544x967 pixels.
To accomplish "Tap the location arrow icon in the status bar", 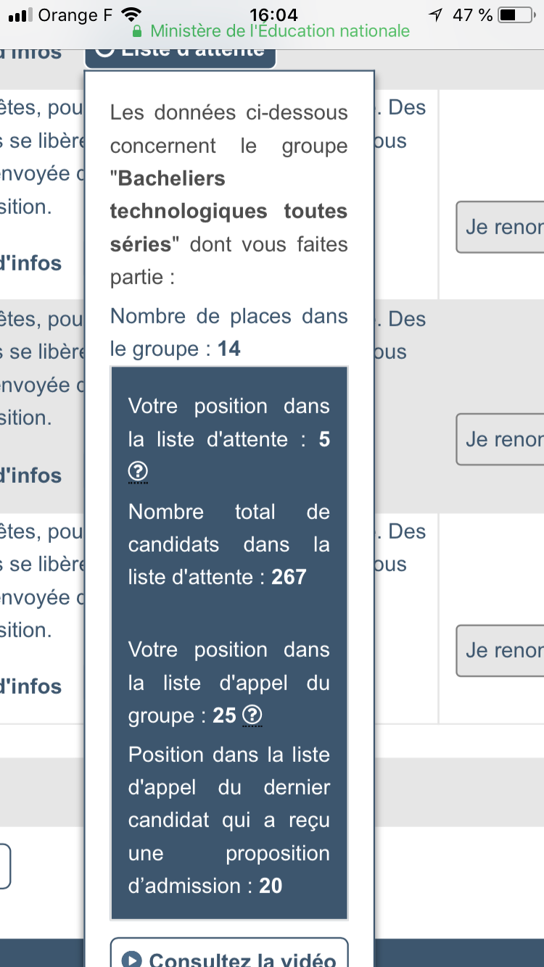I will click(435, 14).
